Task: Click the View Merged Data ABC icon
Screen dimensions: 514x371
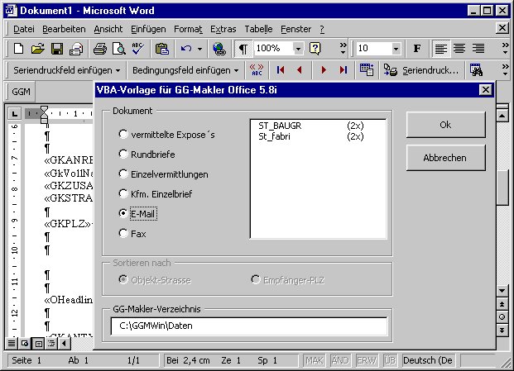Action: [x=257, y=70]
